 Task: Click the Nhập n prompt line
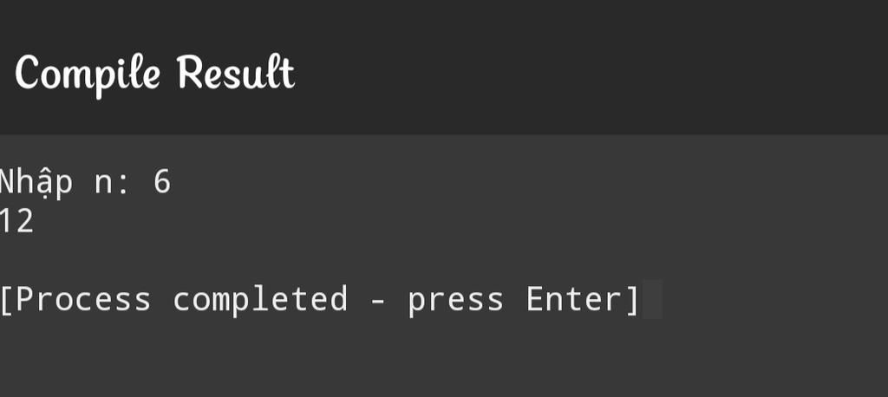(x=85, y=182)
